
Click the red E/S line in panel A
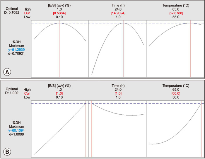pyautogui.click(x=59, y=50)
